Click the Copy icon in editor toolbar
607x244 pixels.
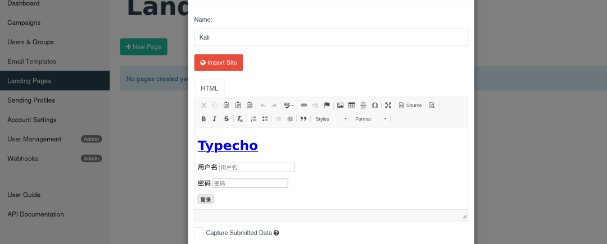[x=215, y=105]
